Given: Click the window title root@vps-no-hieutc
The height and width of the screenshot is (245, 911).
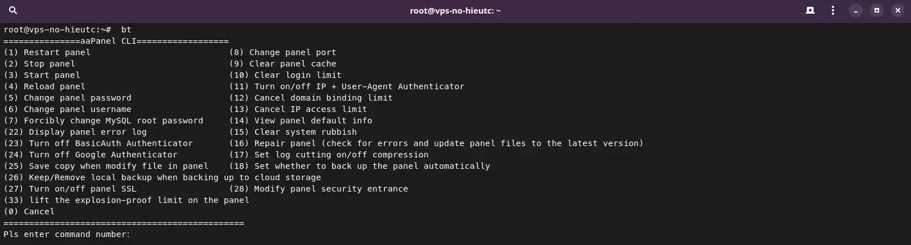Looking at the screenshot, I should (x=455, y=10).
